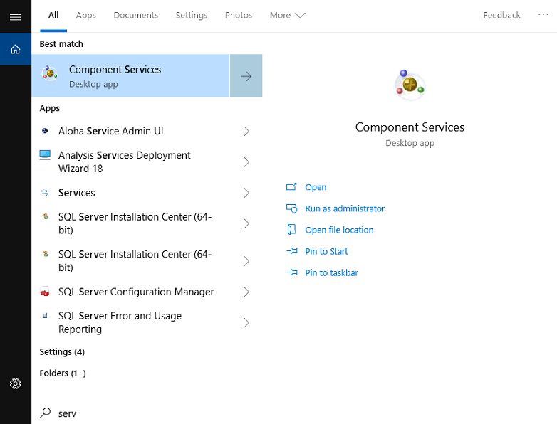Click the Open file location icon
This screenshot has width=557, height=424.
[x=291, y=230]
